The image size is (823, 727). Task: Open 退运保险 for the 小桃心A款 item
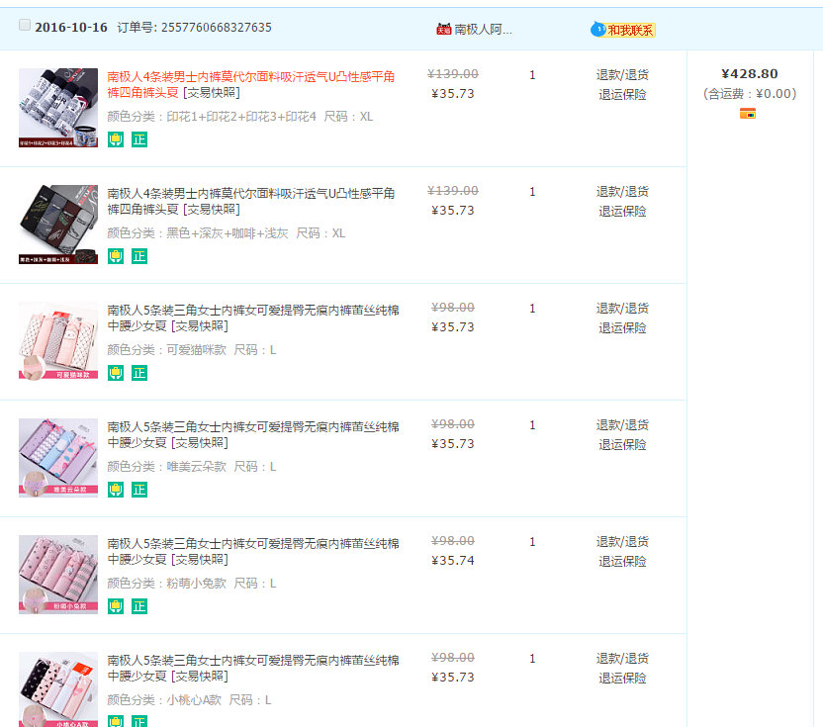[x=622, y=679]
